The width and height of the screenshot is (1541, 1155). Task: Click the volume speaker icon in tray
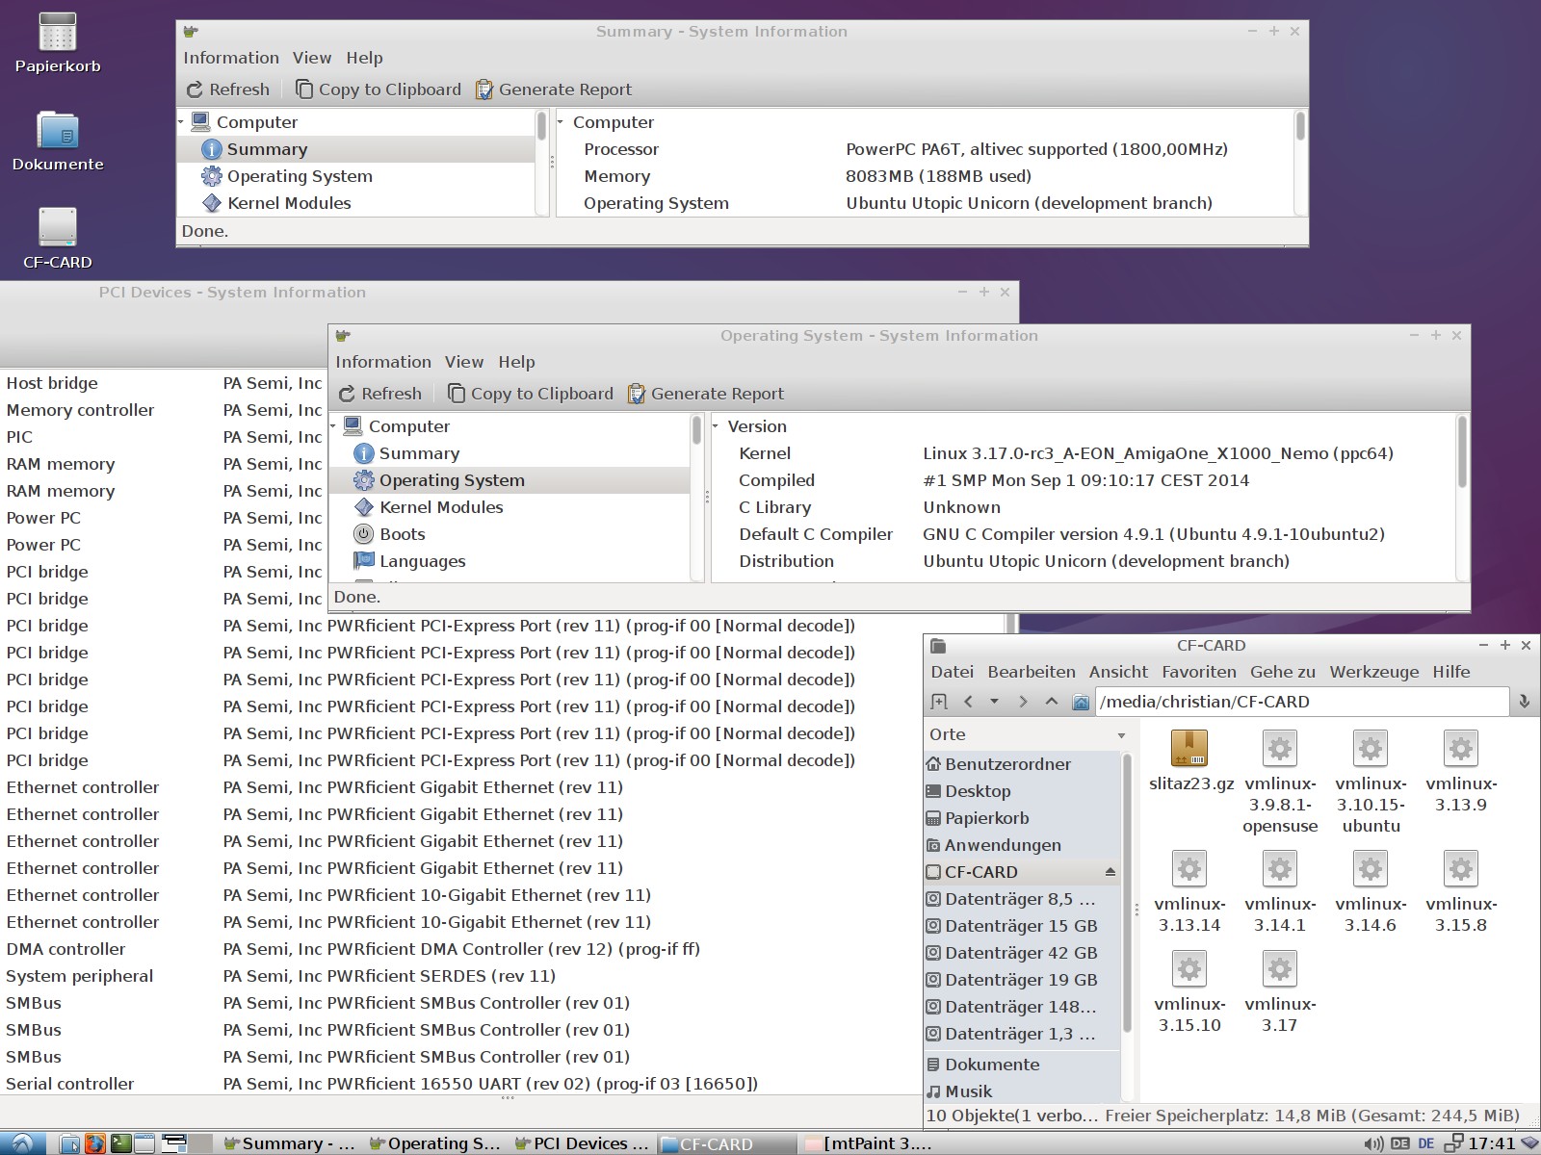[1373, 1143]
